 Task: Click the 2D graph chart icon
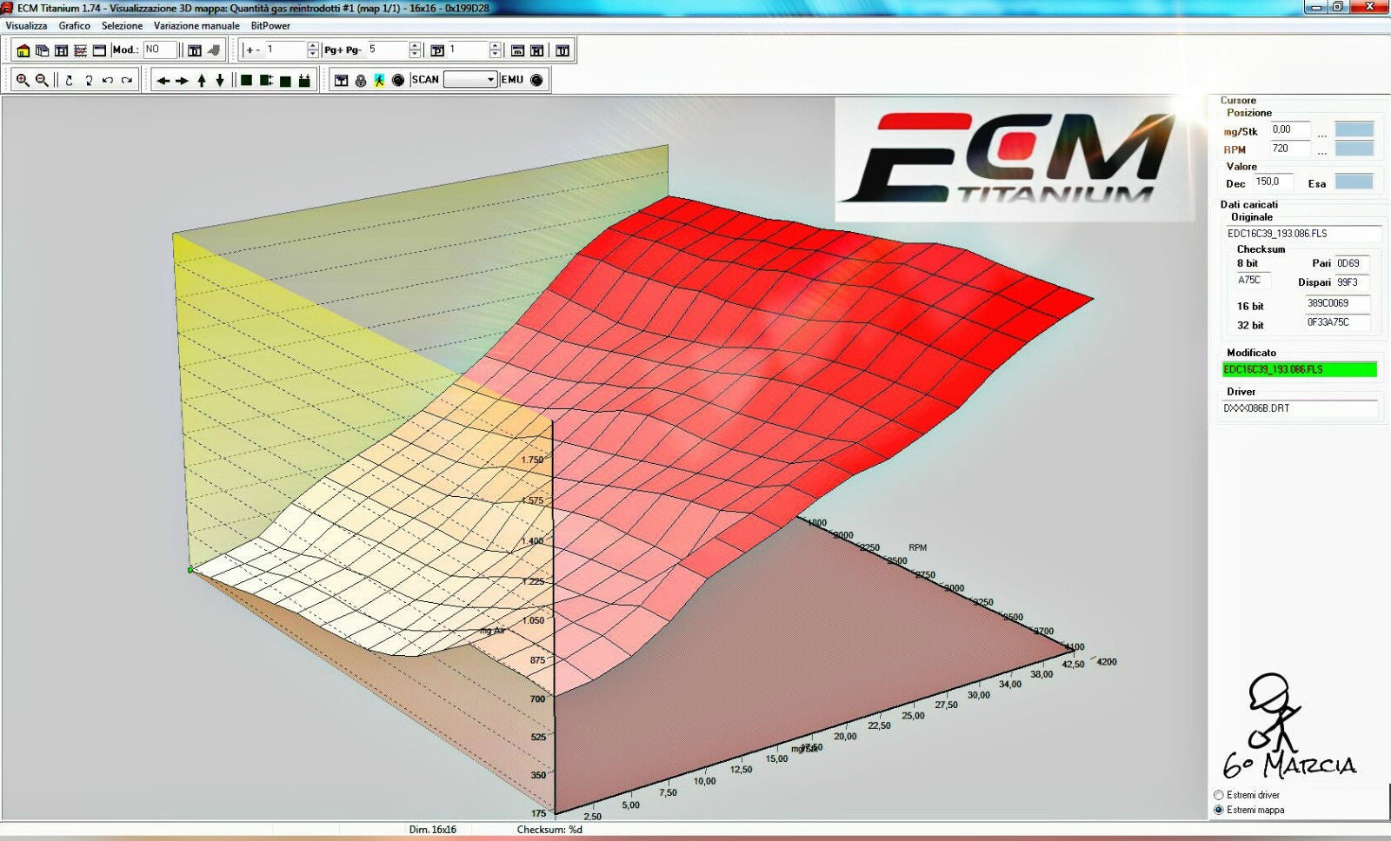point(80,50)
